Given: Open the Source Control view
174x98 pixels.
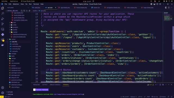Looking at the screenshot, I should click(x=2, y=24).
